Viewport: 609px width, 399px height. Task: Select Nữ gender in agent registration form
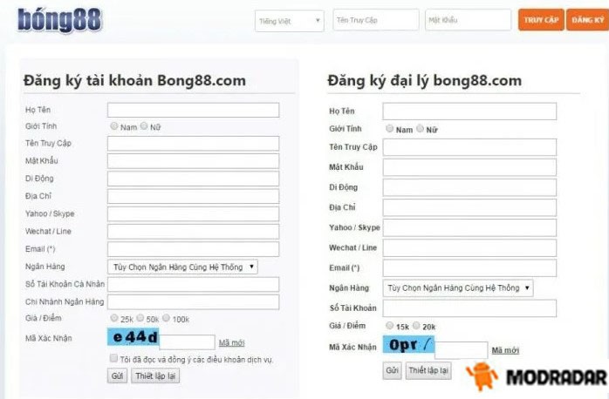click(420, 128)
